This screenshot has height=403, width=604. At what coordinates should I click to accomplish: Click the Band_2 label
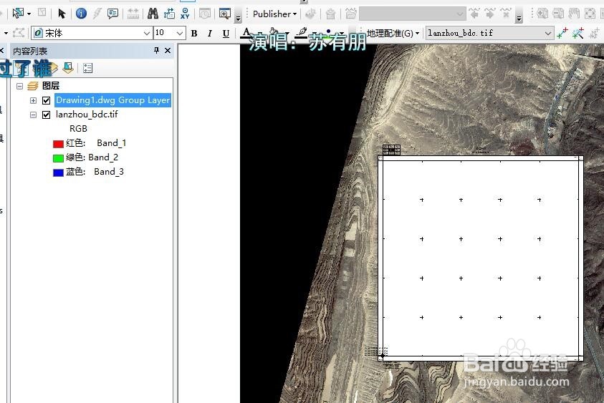(103, 157)
